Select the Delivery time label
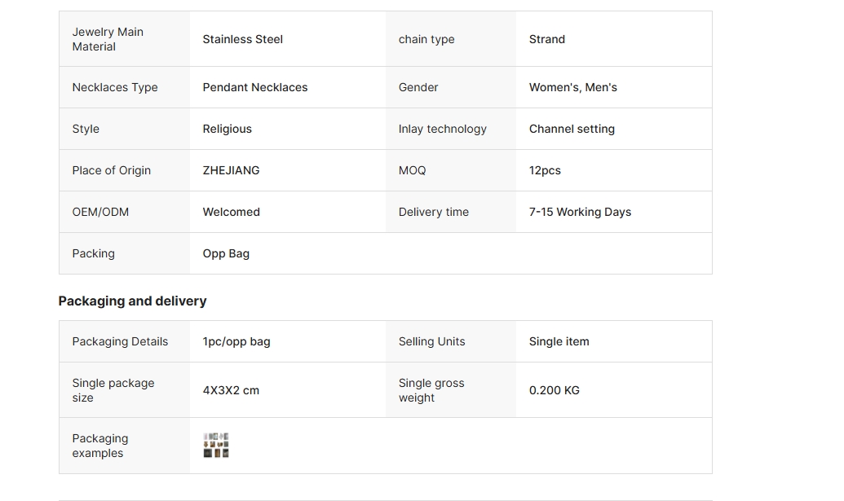 point(434,212)
